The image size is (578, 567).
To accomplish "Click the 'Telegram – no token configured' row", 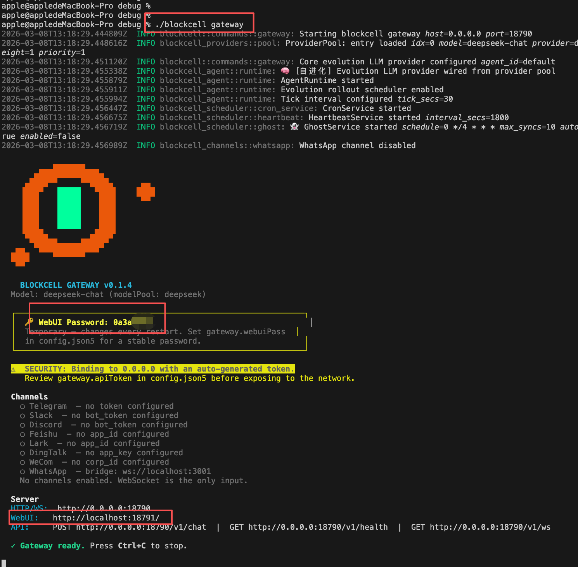I will point(97,406).
